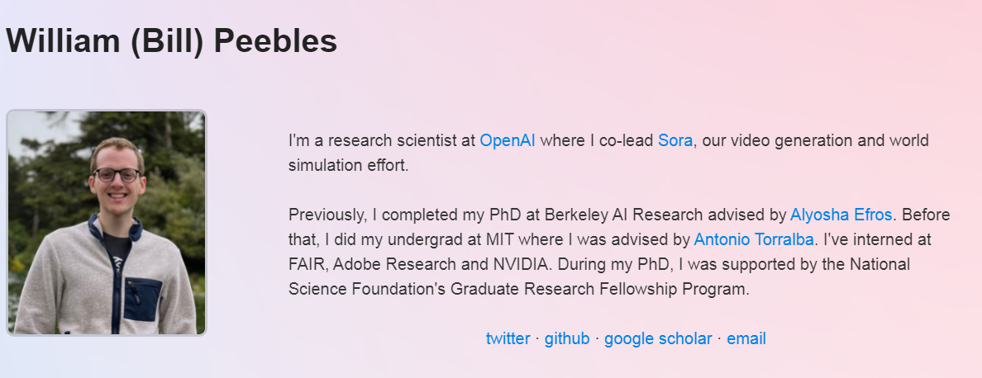Image resolution: width=982 pixels, height=378 pixels.
Task: Open the OpenAI link
Action: coord(507,140)
